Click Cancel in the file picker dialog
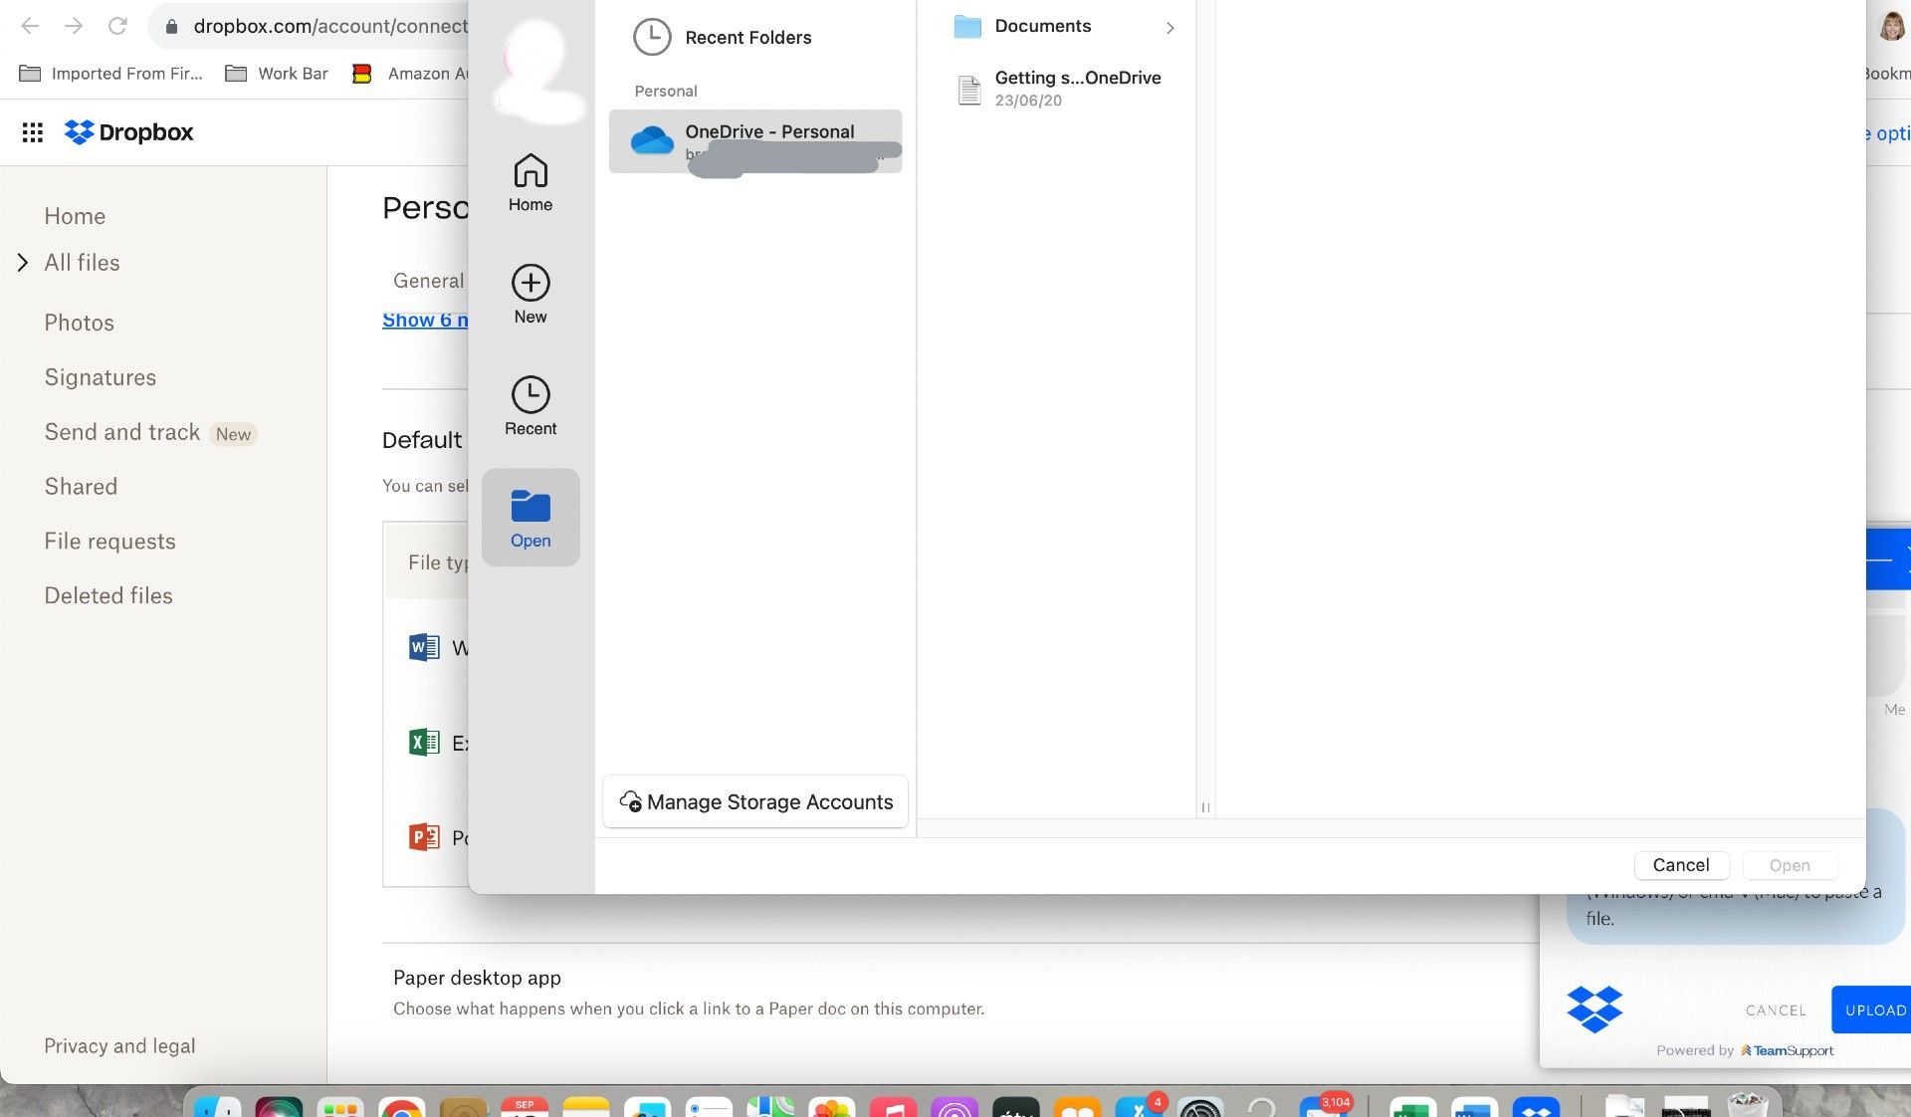This screenshot has height=1117, width=1911. [1680, 865]
